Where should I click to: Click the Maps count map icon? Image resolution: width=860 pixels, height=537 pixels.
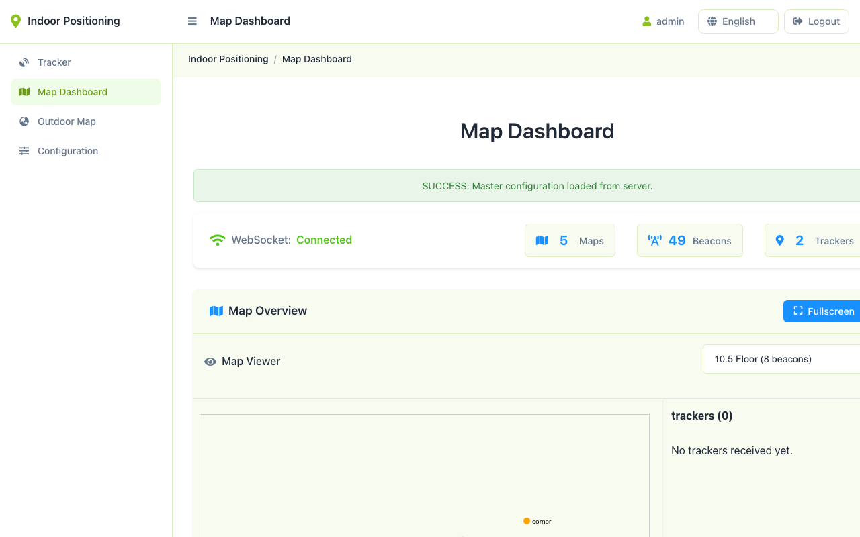pos(542,240)
